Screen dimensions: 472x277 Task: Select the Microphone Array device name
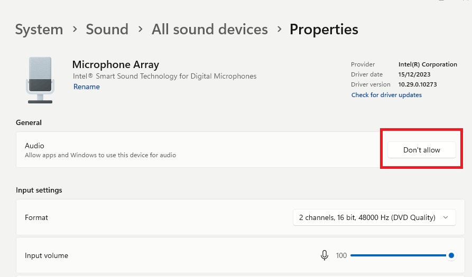click(115, 65)
